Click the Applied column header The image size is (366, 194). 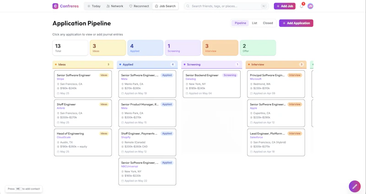coord(147,64)
